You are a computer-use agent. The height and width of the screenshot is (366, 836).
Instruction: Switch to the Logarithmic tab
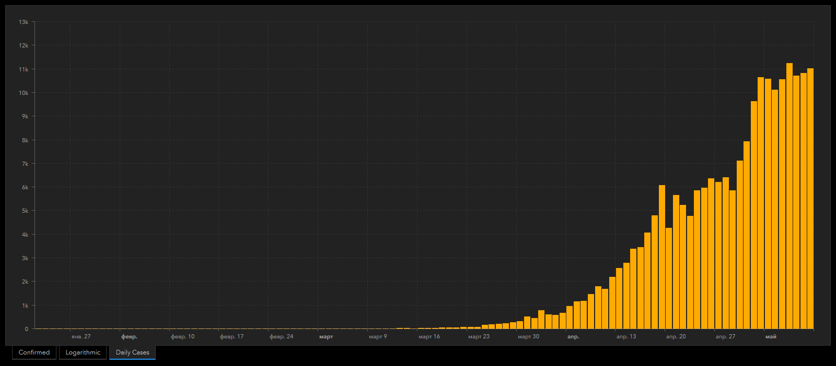(x=83, y=352)
